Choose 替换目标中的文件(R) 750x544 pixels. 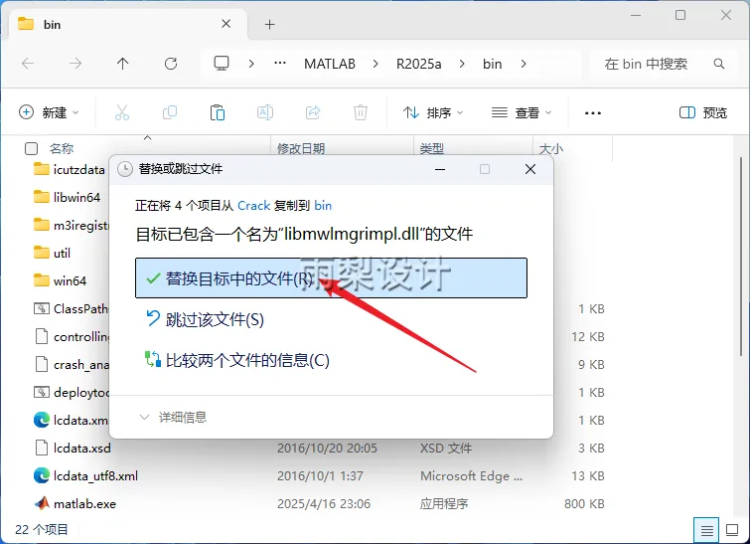(x=331, y=277)
